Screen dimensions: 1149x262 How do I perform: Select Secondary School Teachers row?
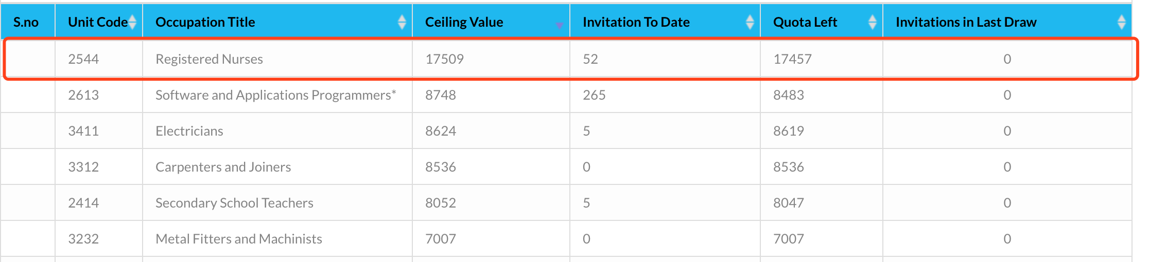(234, 203)
